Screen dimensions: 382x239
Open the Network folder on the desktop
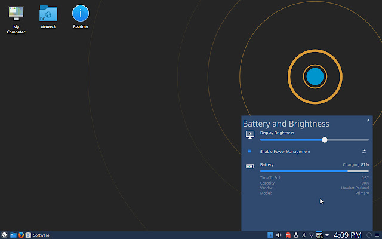tap(48, 17)
